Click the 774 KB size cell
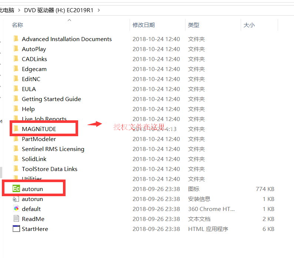 pyautogui.click(x=265, y=189)
